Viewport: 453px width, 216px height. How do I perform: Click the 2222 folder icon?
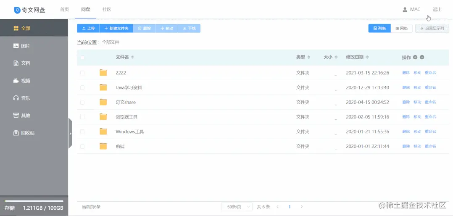tap(103, 73)
